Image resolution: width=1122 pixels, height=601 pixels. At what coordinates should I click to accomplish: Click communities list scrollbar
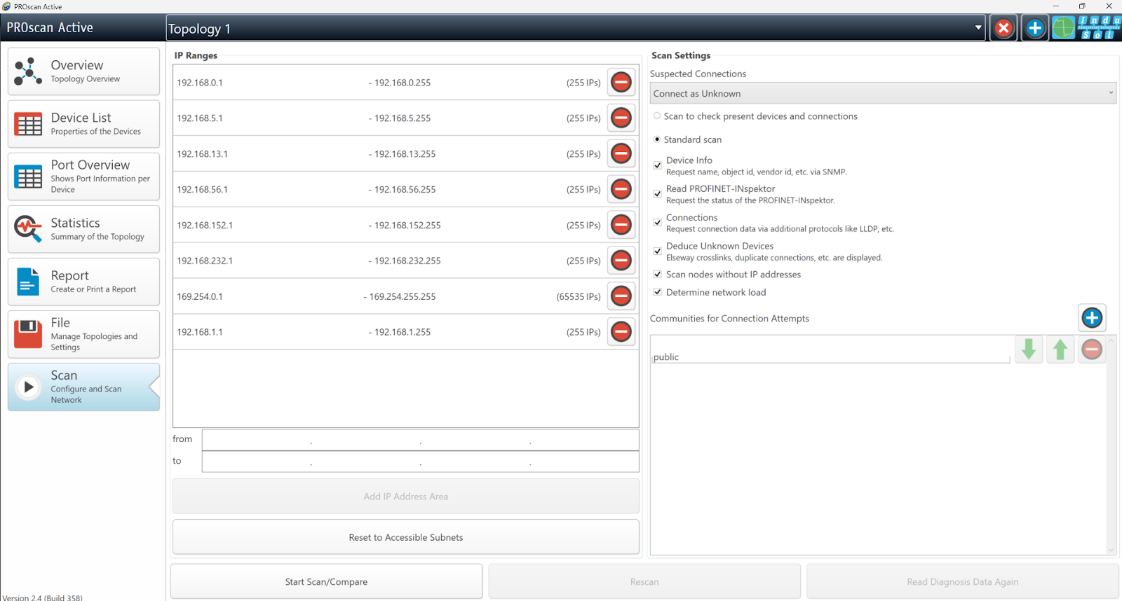1111,445
